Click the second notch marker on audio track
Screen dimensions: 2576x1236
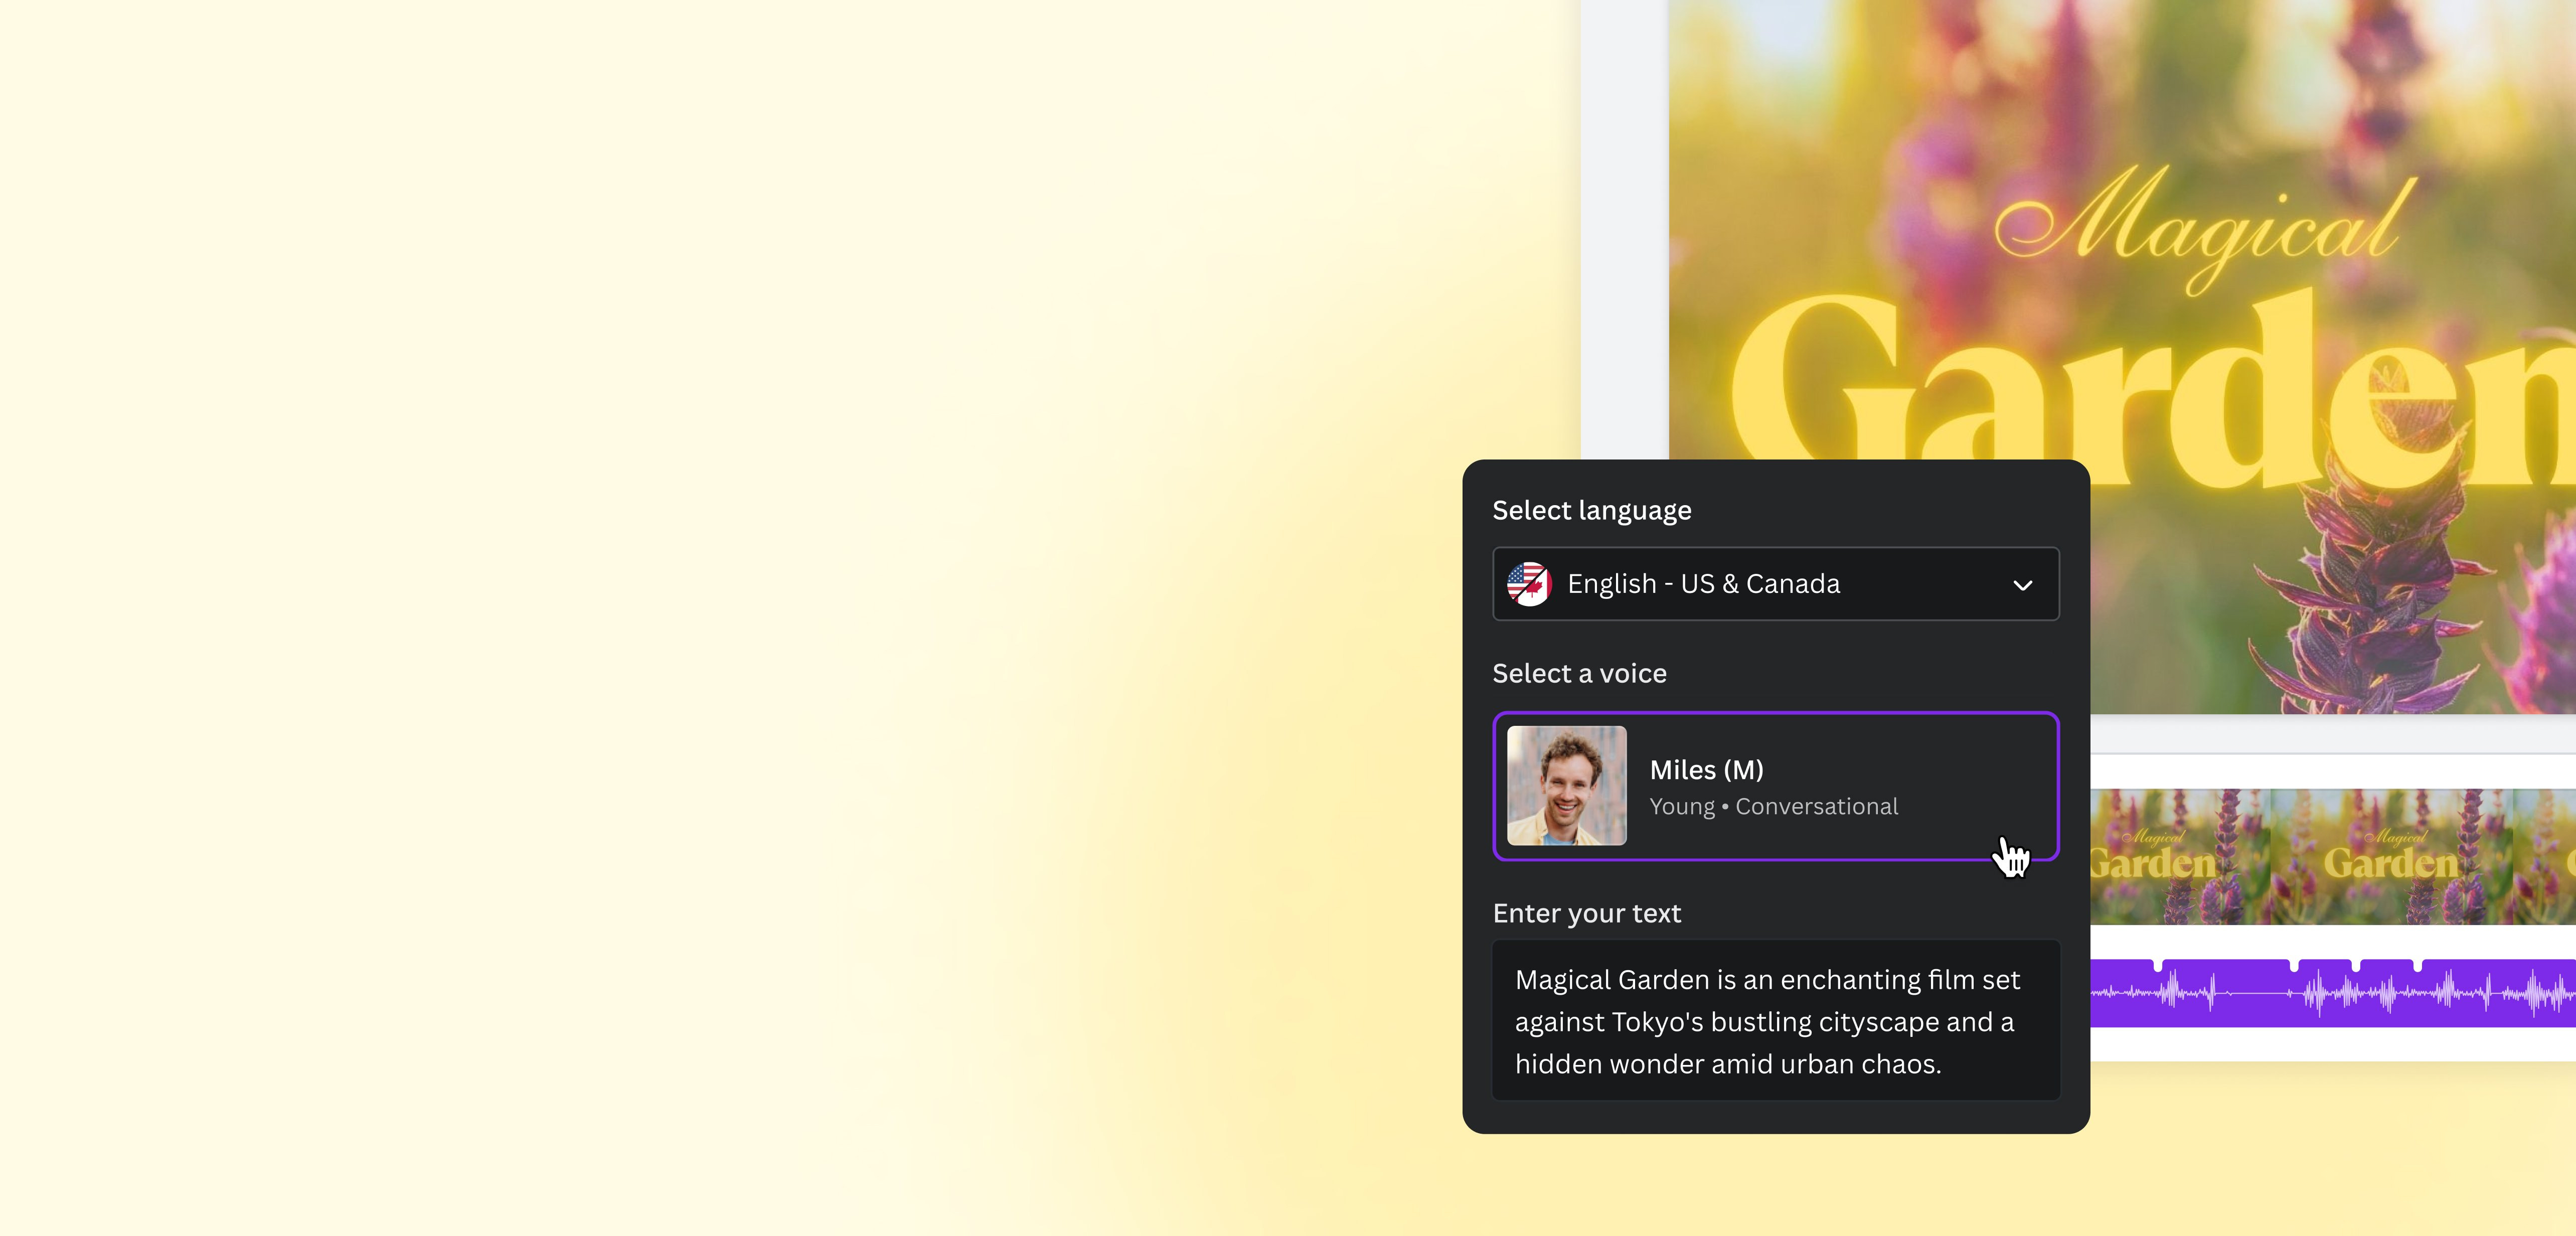pyautogui.click(x=2294, y=965)
